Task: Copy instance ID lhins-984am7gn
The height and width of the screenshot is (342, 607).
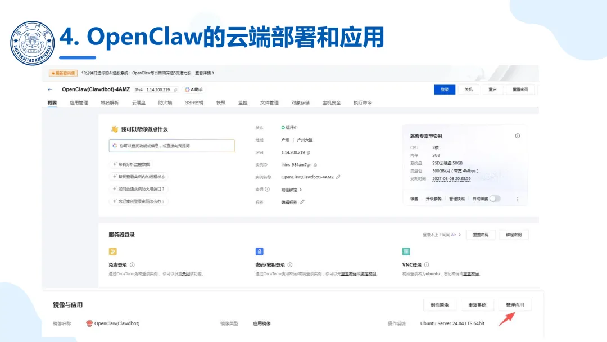Action: [x=315, y=165]
